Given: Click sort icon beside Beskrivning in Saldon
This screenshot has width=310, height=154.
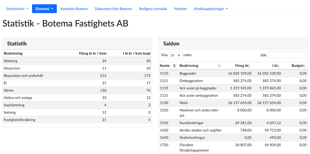Looking at the screenshot, I should click(x=219, y=66).
